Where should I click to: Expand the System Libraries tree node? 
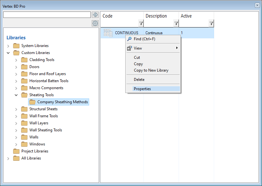pos(8,46)
